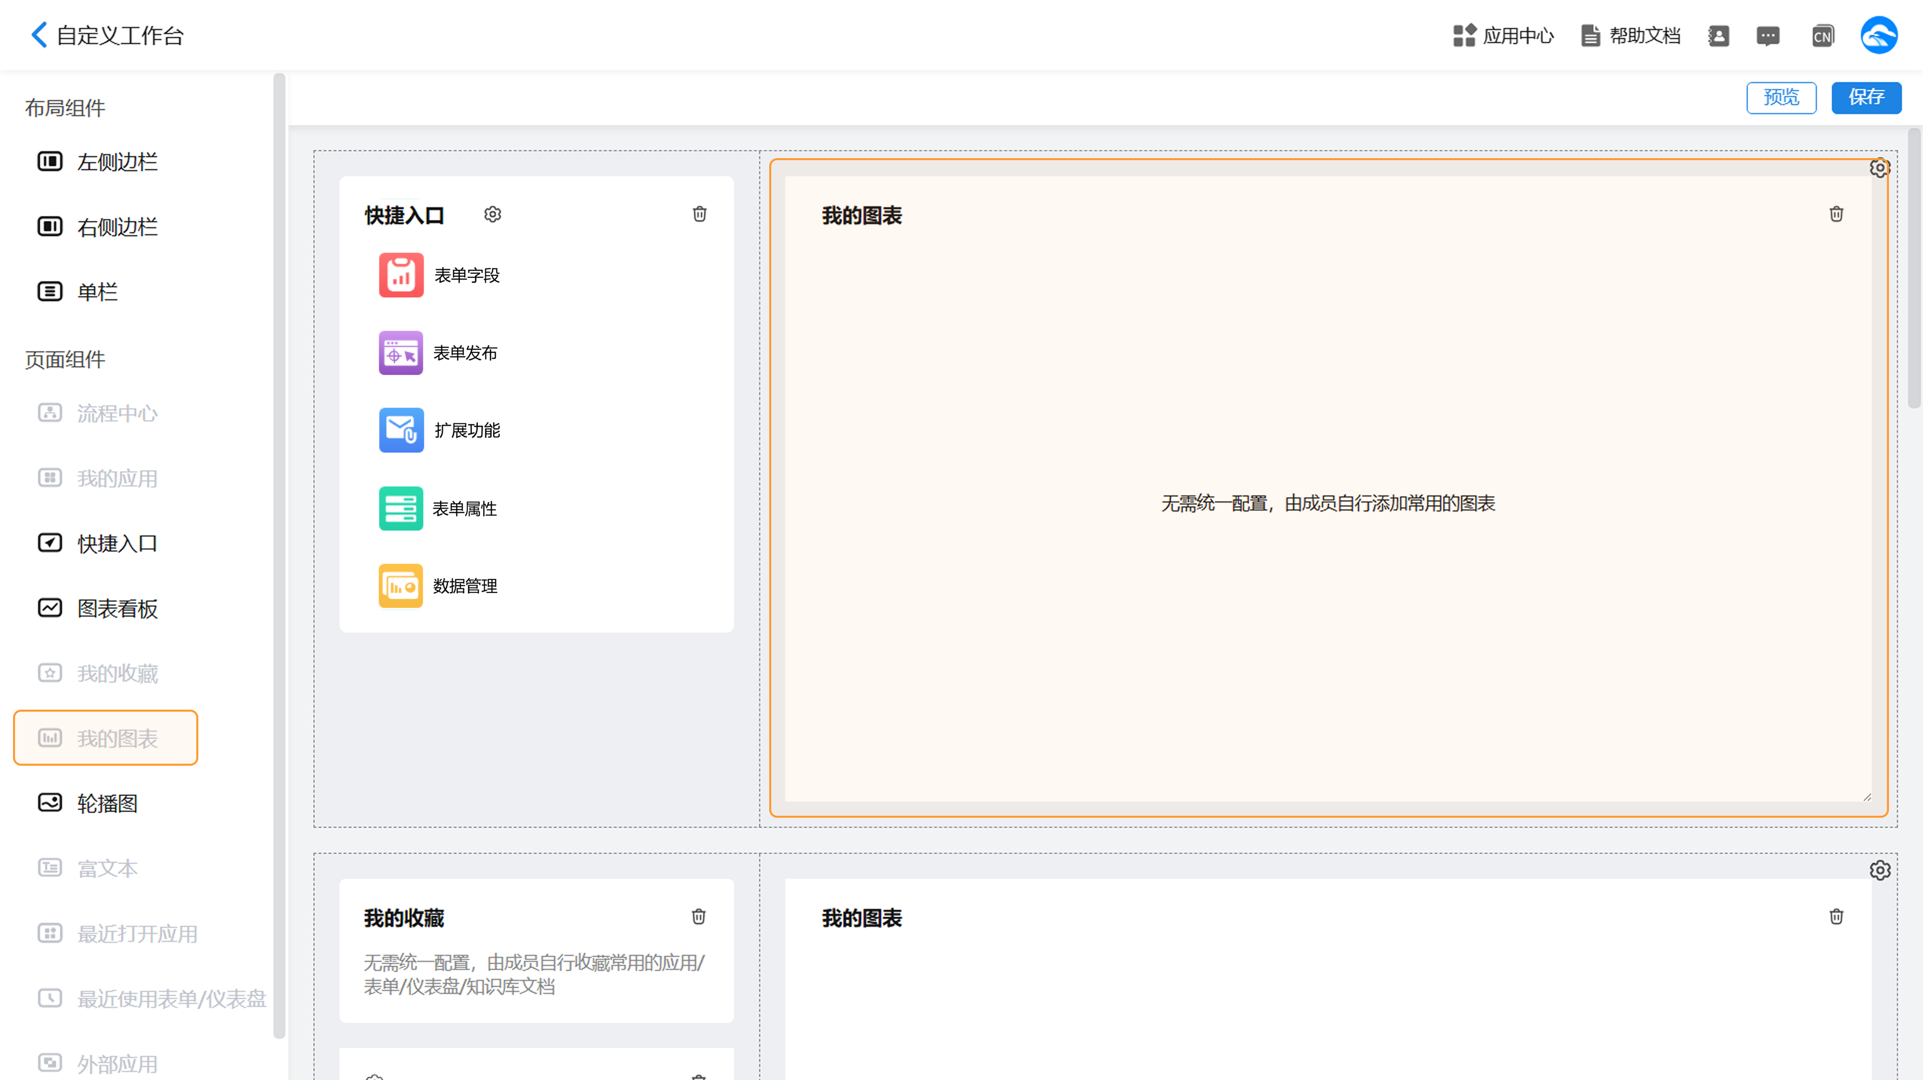Click the 布局组件 section heading
Image resolution: width=1923 pixels, height=1080 pixels.
[65, 108]
